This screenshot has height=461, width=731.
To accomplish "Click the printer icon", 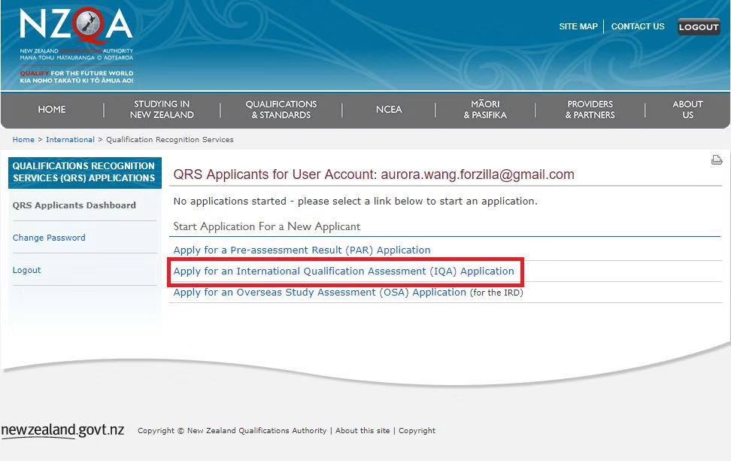I will (x=716, y=159).
